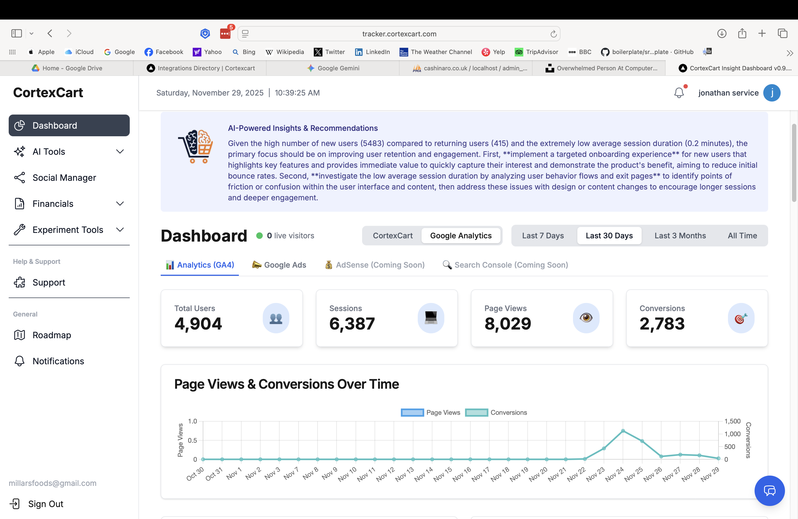Select the Last 7 Days range
This screenshot has width=798, height=519.
[543, 236]
